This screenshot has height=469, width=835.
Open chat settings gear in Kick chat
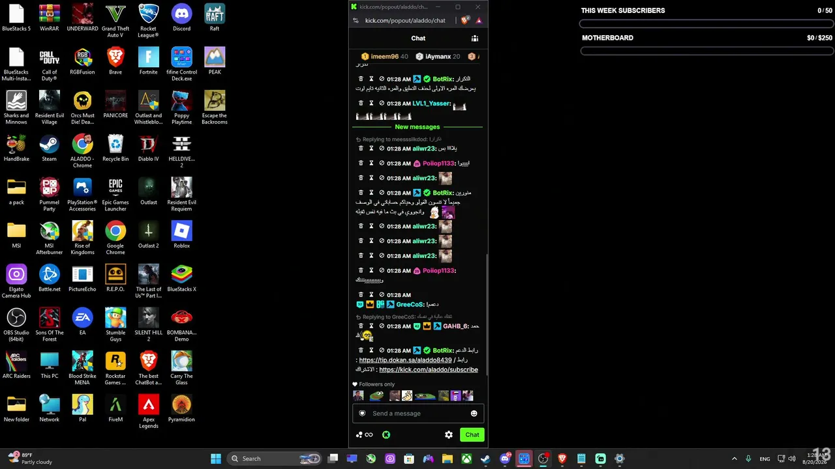click(x=449, y=434)
